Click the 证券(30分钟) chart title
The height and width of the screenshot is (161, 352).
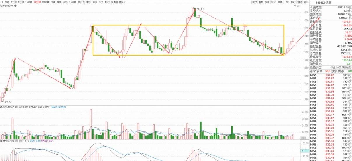click(7, 6)
